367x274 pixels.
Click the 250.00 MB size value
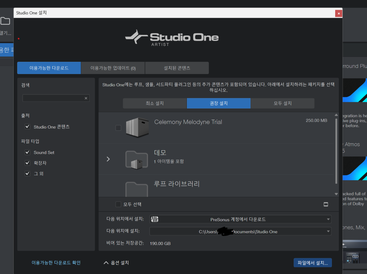coord(317,120)
